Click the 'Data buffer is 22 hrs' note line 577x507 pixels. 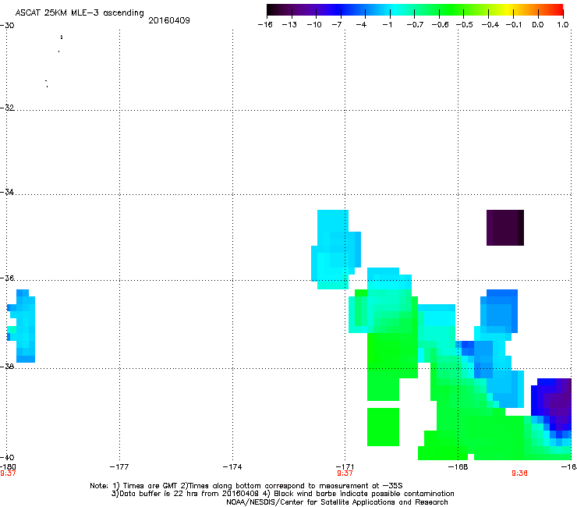pos(282,494)
